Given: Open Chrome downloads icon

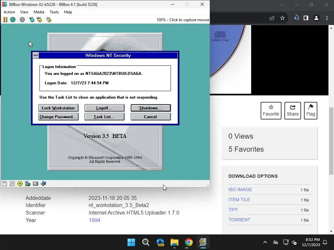Looking at the screenshot, I should 296,18.
